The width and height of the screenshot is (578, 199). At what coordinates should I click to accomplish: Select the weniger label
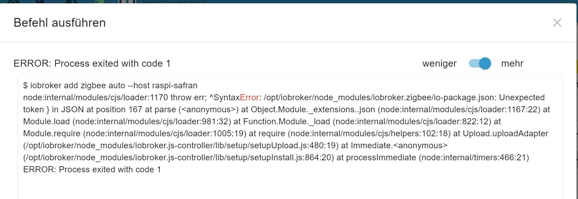pyautogui.click(x=439, y=63)
